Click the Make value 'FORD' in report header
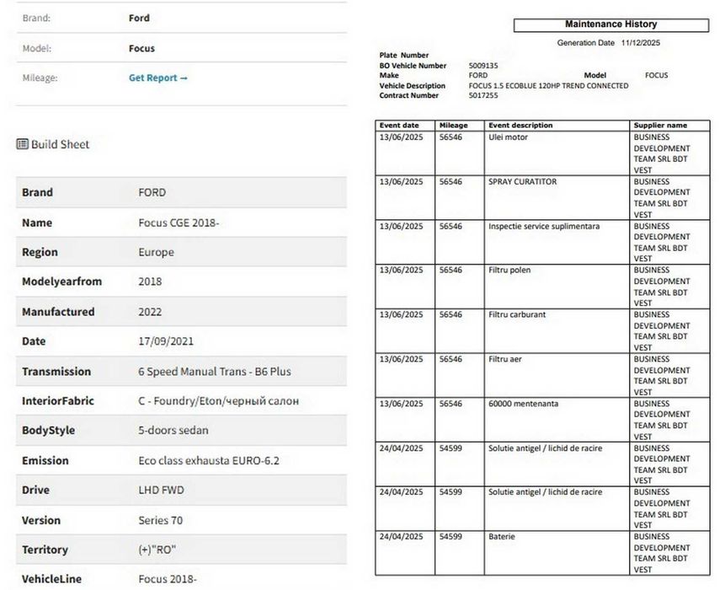The height and width of the screenshot is (590, 725). point(477,75)
